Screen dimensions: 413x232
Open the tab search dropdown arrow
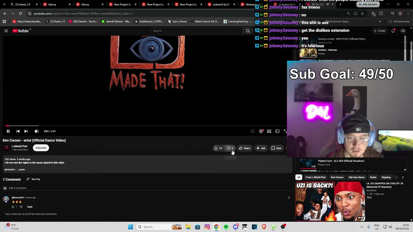coord(5,5)
